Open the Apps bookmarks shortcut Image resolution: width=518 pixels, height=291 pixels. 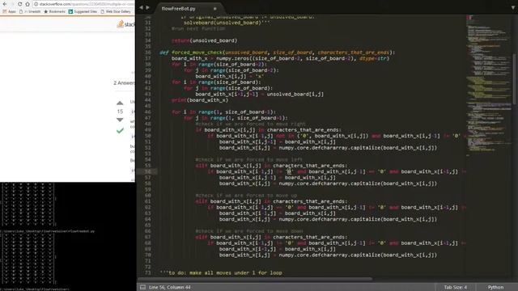(x=9, y=11)
